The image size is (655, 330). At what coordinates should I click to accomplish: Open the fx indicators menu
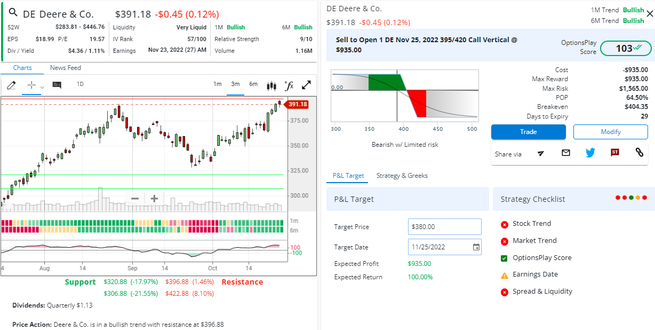(289, 85)
